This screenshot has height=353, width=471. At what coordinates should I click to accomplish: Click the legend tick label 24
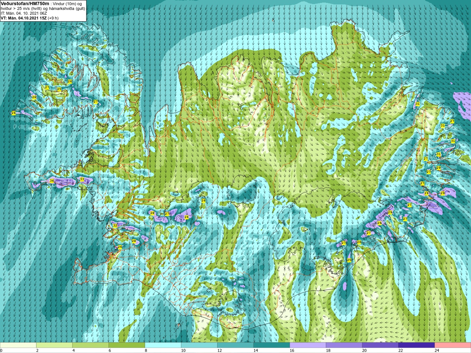pos(437,350)
